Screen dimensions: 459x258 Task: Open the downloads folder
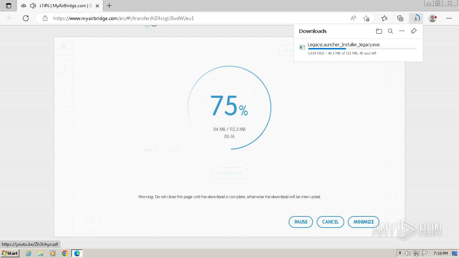379,31
